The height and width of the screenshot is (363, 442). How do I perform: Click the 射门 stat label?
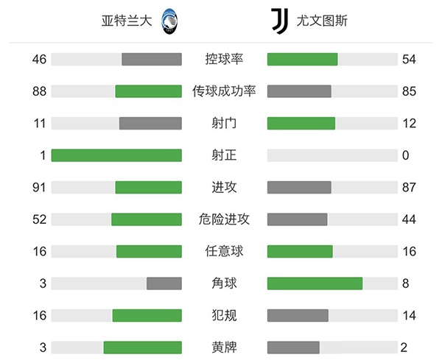pyautogui.click(x=225, y=123)
